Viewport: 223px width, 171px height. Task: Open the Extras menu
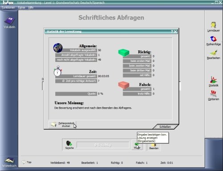pyautogui.click(x=21, y=8)
